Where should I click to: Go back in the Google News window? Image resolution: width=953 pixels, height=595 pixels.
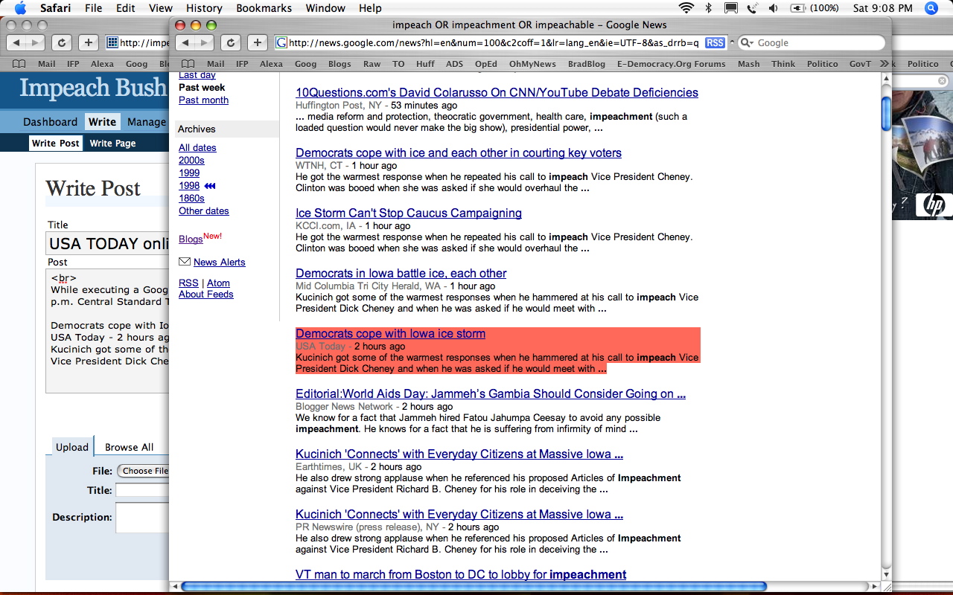click(185, 42)
